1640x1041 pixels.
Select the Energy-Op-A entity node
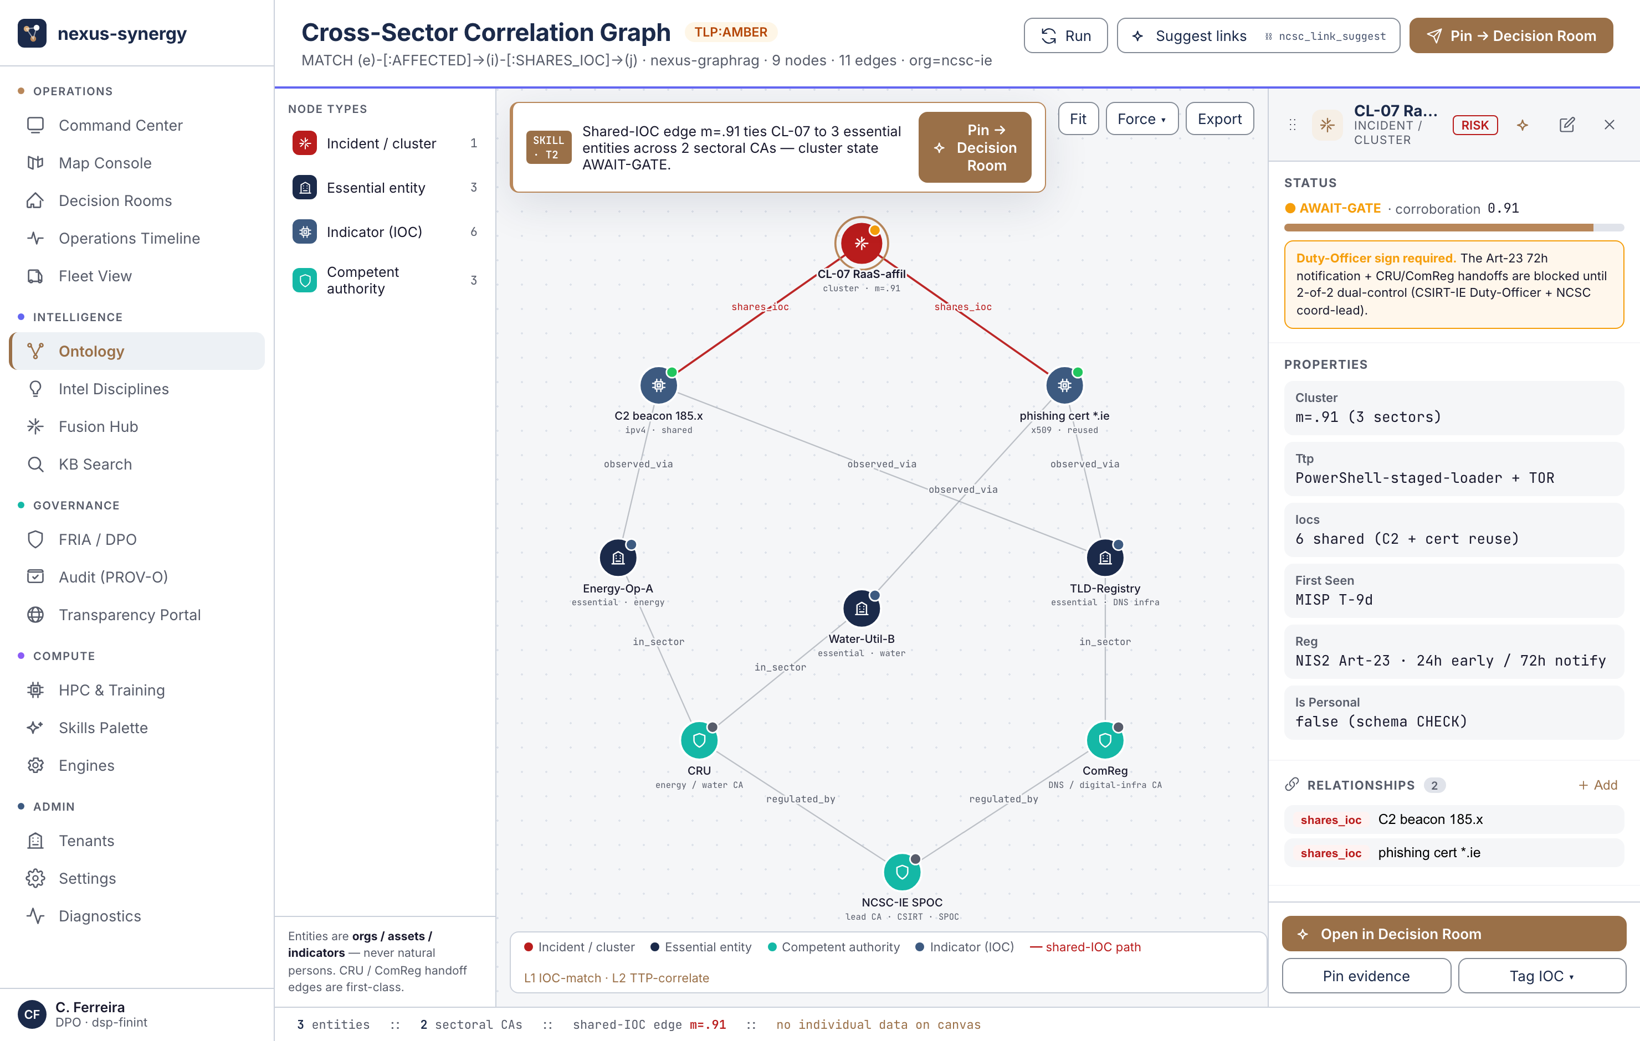[618, 558]
